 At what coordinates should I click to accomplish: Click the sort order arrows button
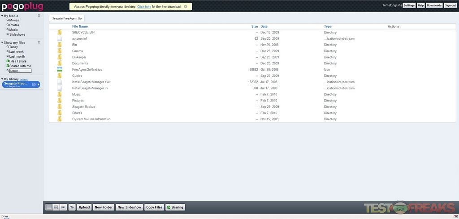tap(72, 207)
